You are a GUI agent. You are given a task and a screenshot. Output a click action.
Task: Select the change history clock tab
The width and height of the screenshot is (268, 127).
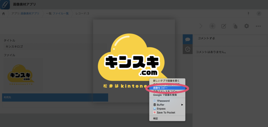click(188, 49)
